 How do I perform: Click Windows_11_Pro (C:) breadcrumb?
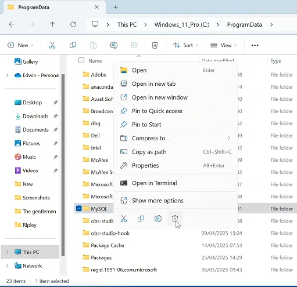pos(182,24)
